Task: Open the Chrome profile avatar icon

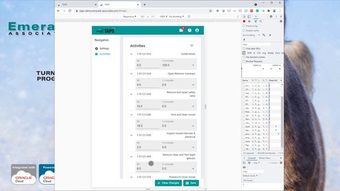Action: (274, 11)
